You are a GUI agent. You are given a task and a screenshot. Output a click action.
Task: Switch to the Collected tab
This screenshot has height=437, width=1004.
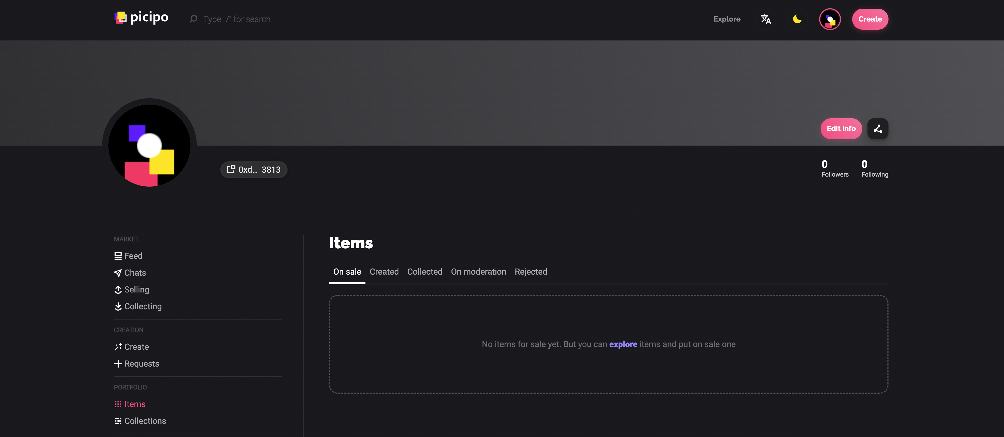[424, 272]
